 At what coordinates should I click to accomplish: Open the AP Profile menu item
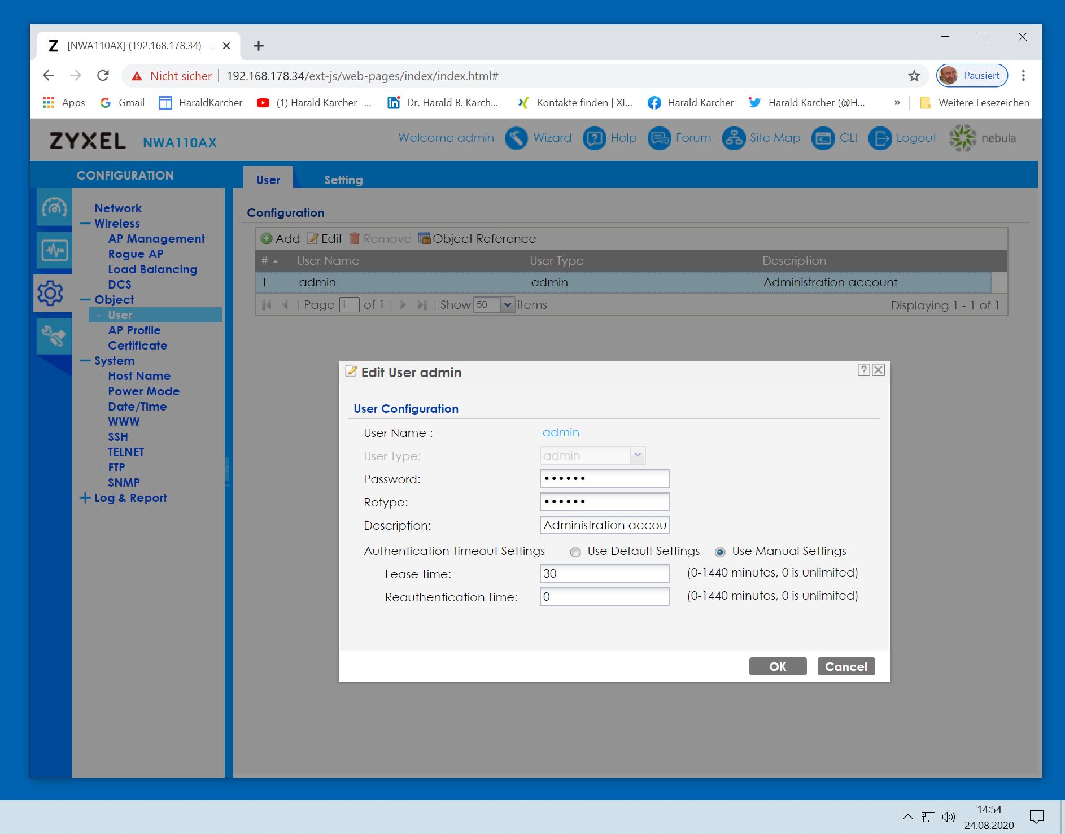click(x=134, y=330)
